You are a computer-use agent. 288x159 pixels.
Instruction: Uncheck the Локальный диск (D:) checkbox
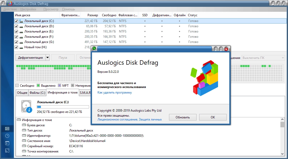(x=16, y=26)
